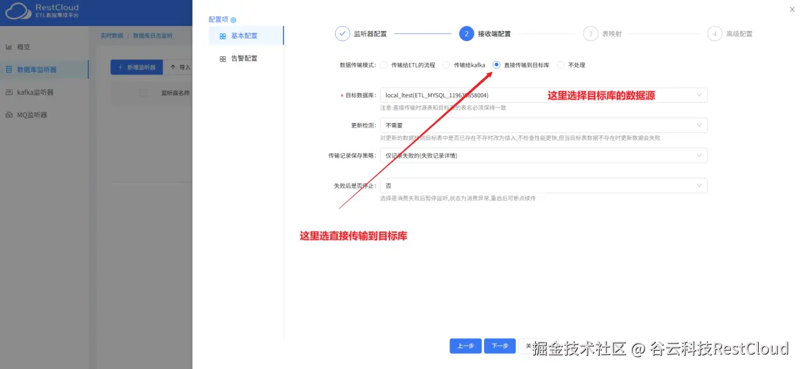Click the 表映射 step label
Screen dimensions: 801x369
coord(612,34)
